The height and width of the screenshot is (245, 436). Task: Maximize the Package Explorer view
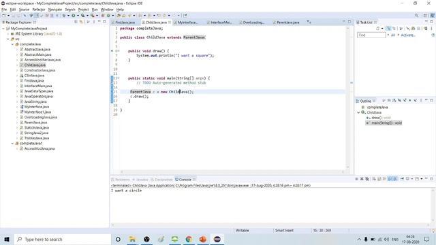click(104, 22)
